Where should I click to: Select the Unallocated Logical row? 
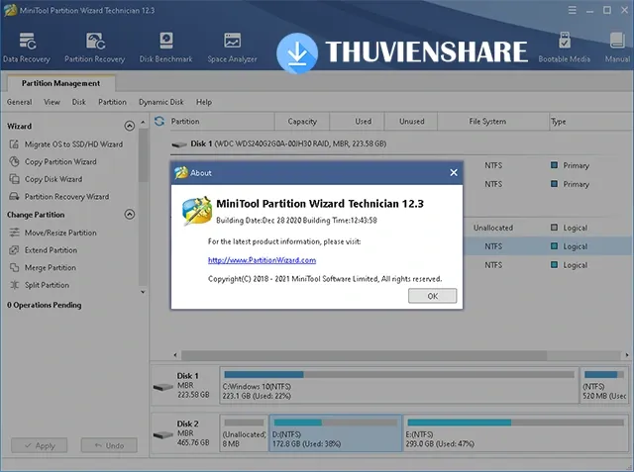pos(548,228)
